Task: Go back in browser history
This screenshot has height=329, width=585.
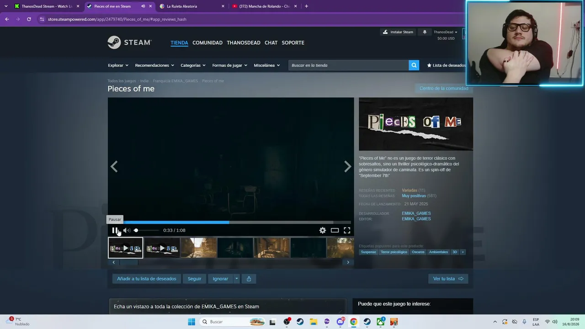Action: pos(7,19)
